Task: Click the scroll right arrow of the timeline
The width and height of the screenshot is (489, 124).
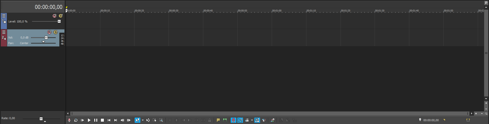Action: [x=472, y=114]
